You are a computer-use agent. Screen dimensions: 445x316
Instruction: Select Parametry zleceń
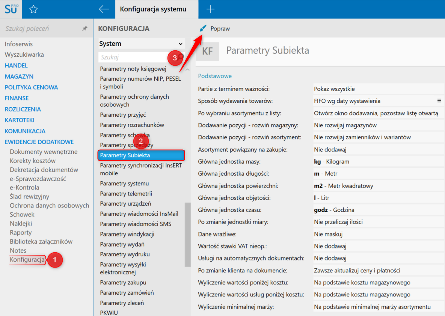click(122, 303)
